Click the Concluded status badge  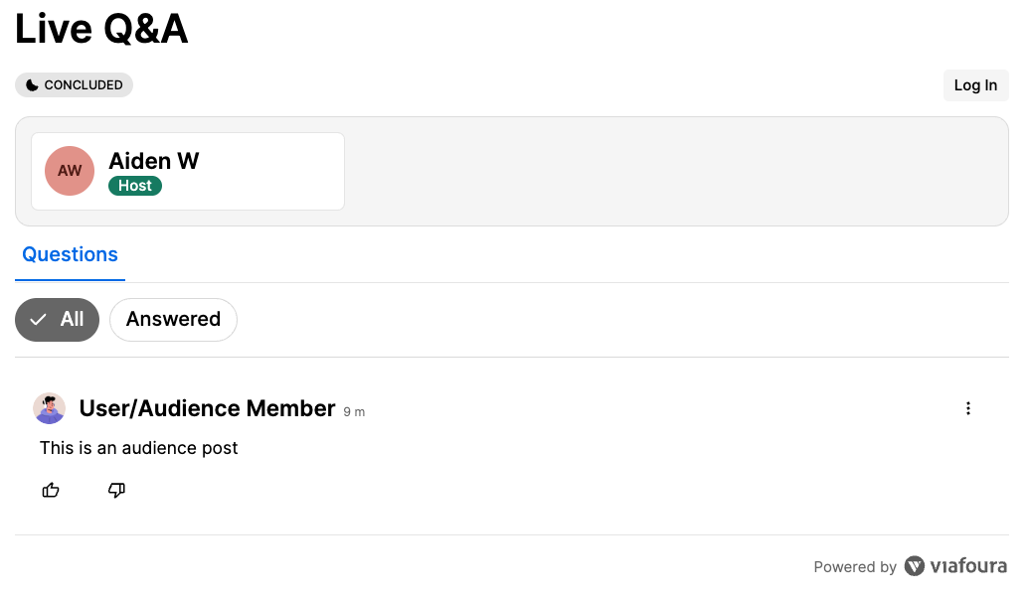(x=75, y=85)
